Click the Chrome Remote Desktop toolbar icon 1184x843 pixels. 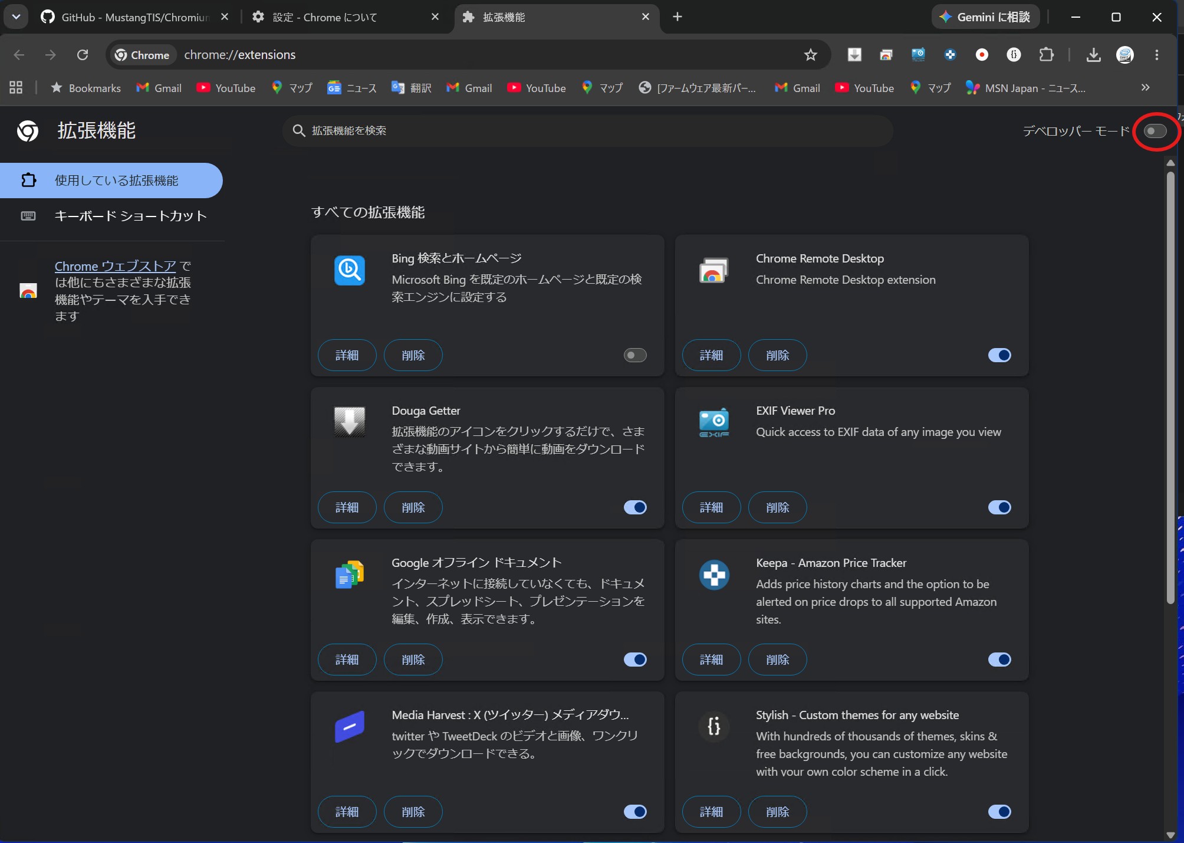click(886, 55)
